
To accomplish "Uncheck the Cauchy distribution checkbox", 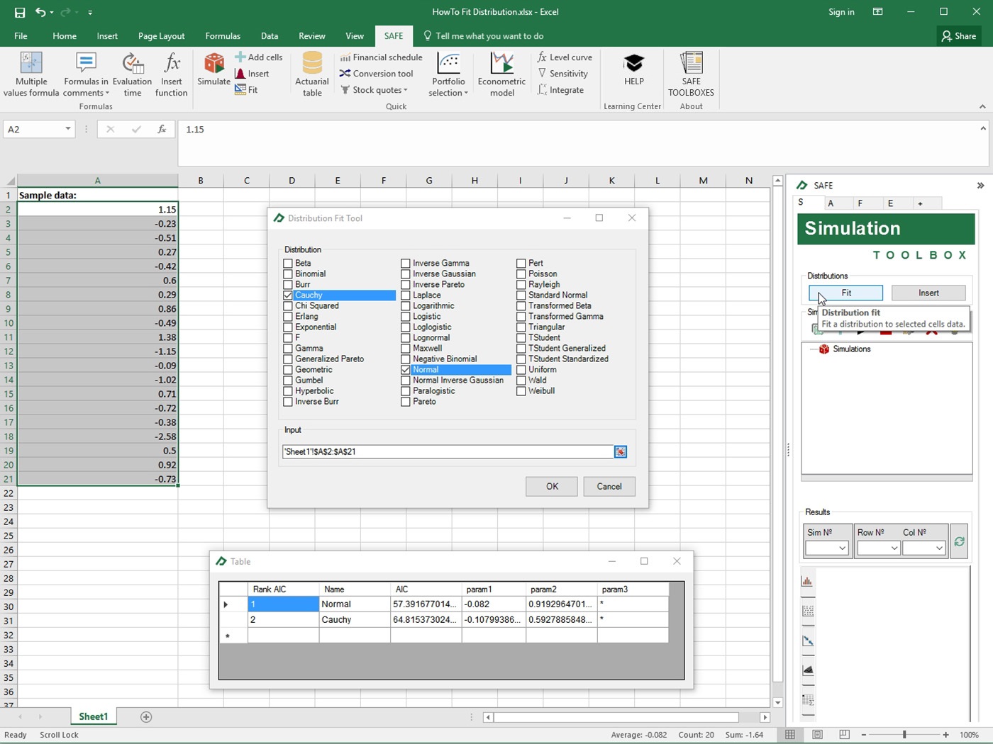I will coord(288,295).
